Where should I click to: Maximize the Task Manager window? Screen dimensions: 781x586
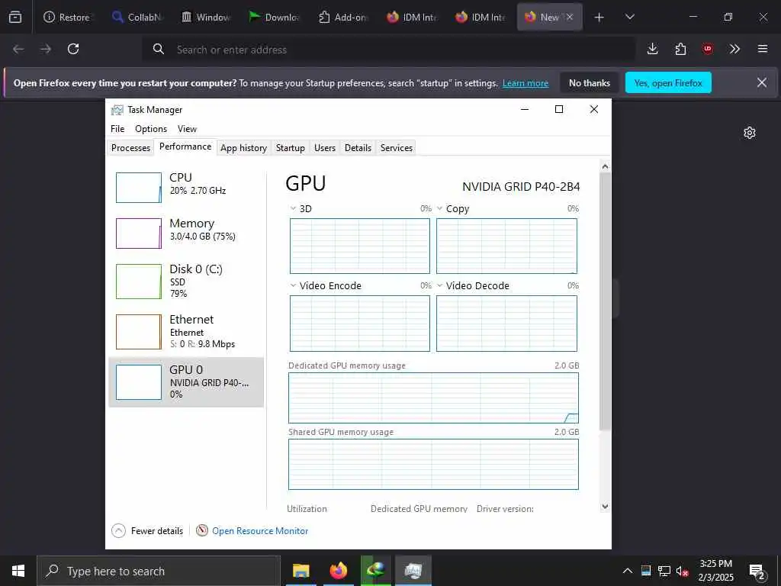click(559, 109)
